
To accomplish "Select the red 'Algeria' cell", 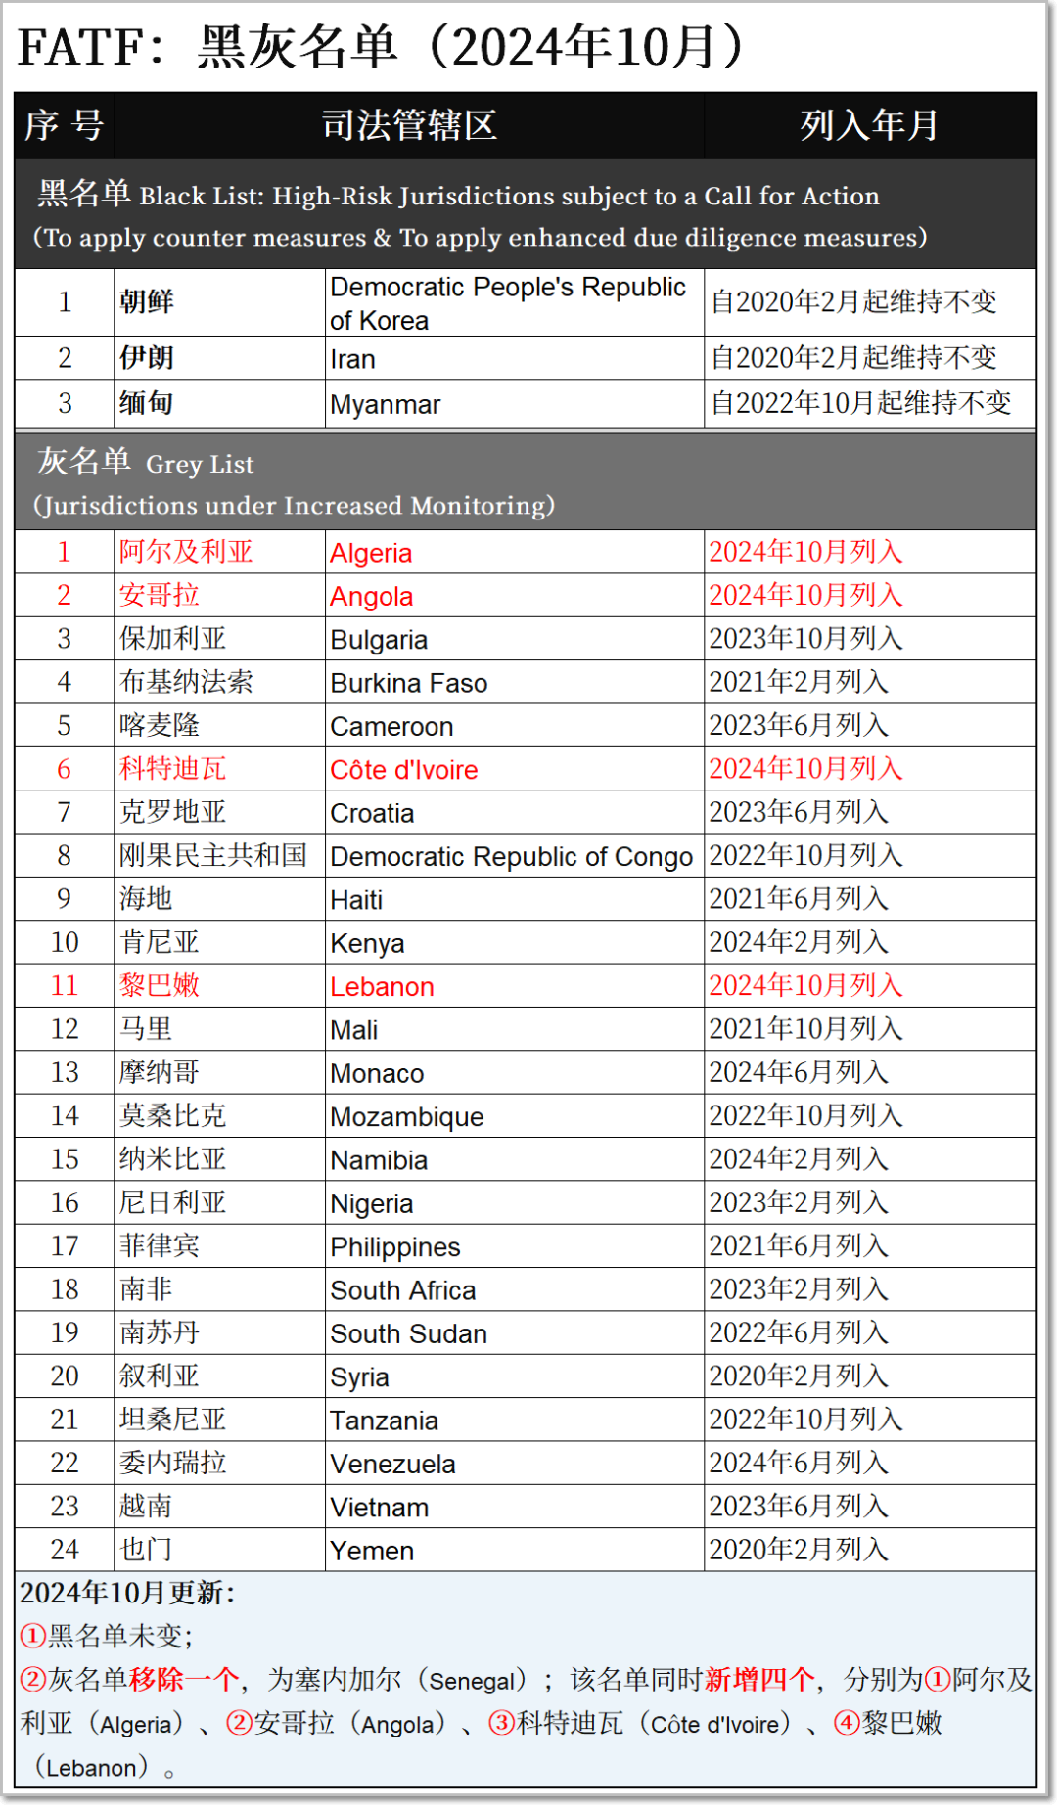I will pos(515,553).
